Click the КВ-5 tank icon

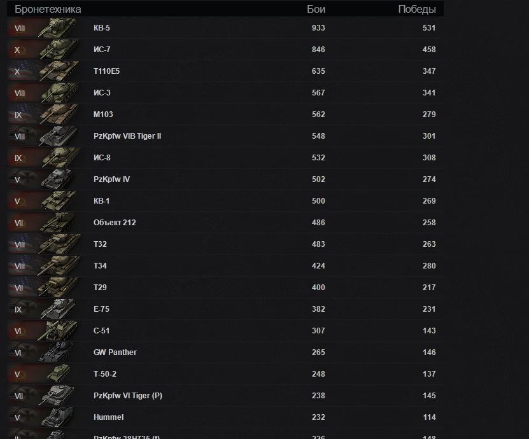point(59,28)
